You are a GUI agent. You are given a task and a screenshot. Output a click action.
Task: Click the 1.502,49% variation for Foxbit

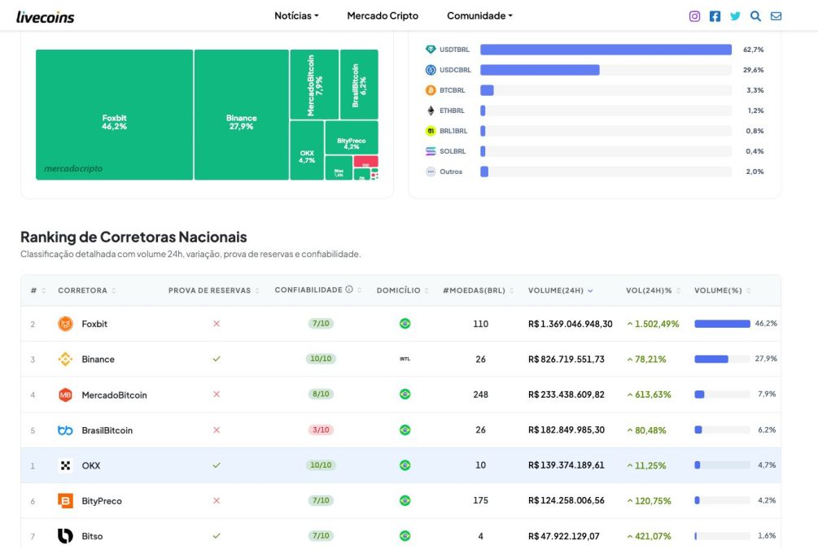653,324
